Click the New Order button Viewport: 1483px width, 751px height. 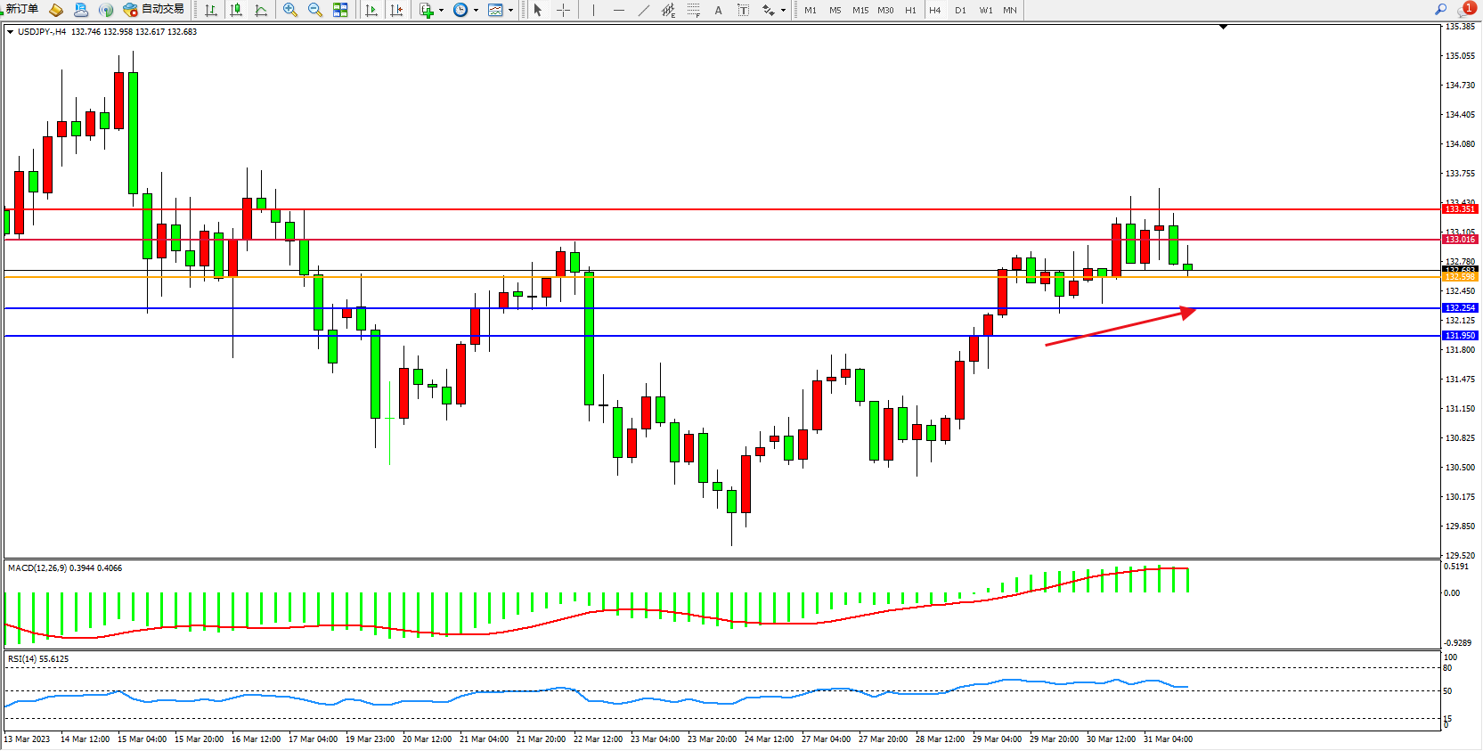(x=21, y=9)
